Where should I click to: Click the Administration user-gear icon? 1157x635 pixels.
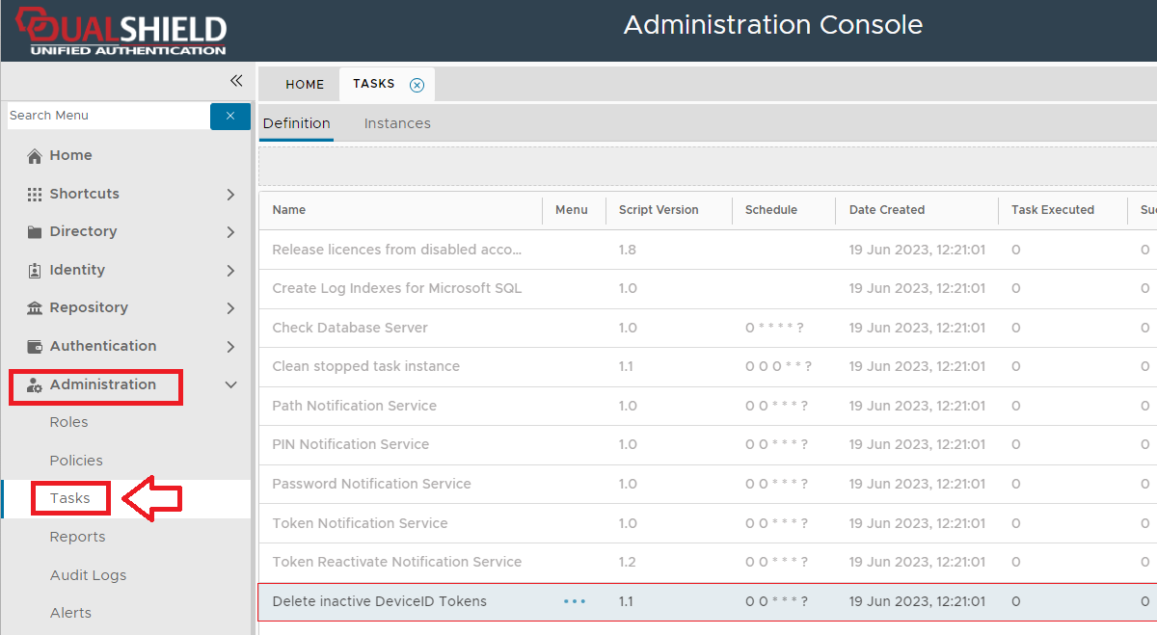pyautogui.click(x=35, y=385)
